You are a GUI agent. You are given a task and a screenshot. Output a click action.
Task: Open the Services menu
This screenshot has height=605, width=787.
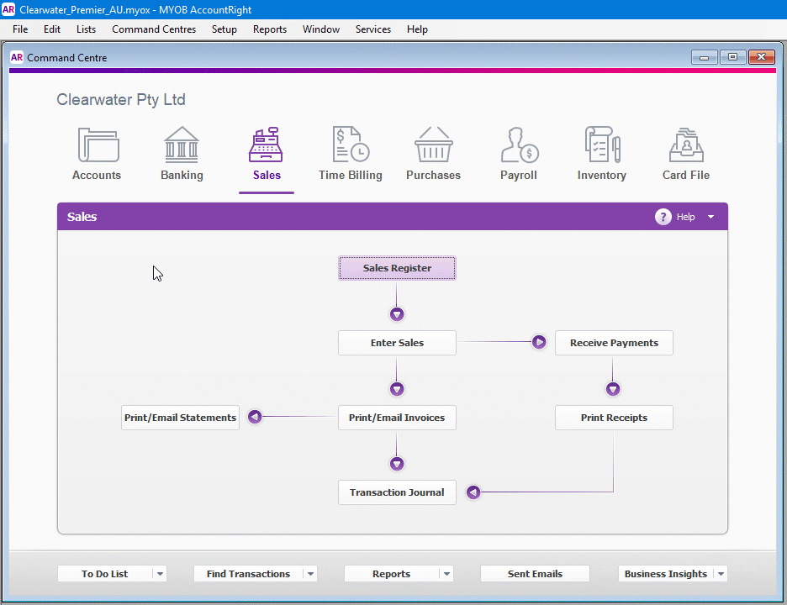(x=373, y=29)
